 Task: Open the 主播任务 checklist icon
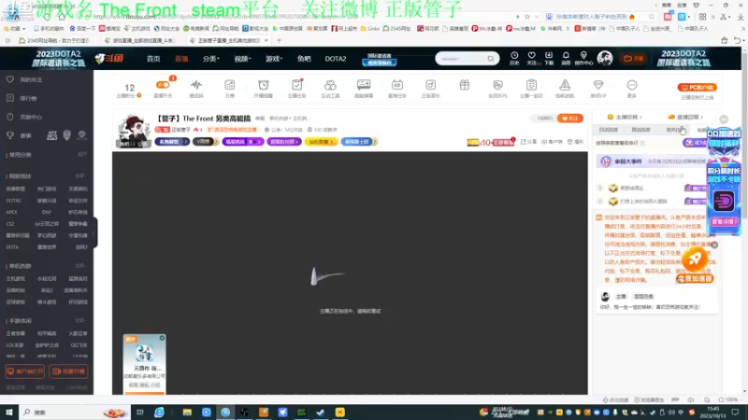coord(296,88)
